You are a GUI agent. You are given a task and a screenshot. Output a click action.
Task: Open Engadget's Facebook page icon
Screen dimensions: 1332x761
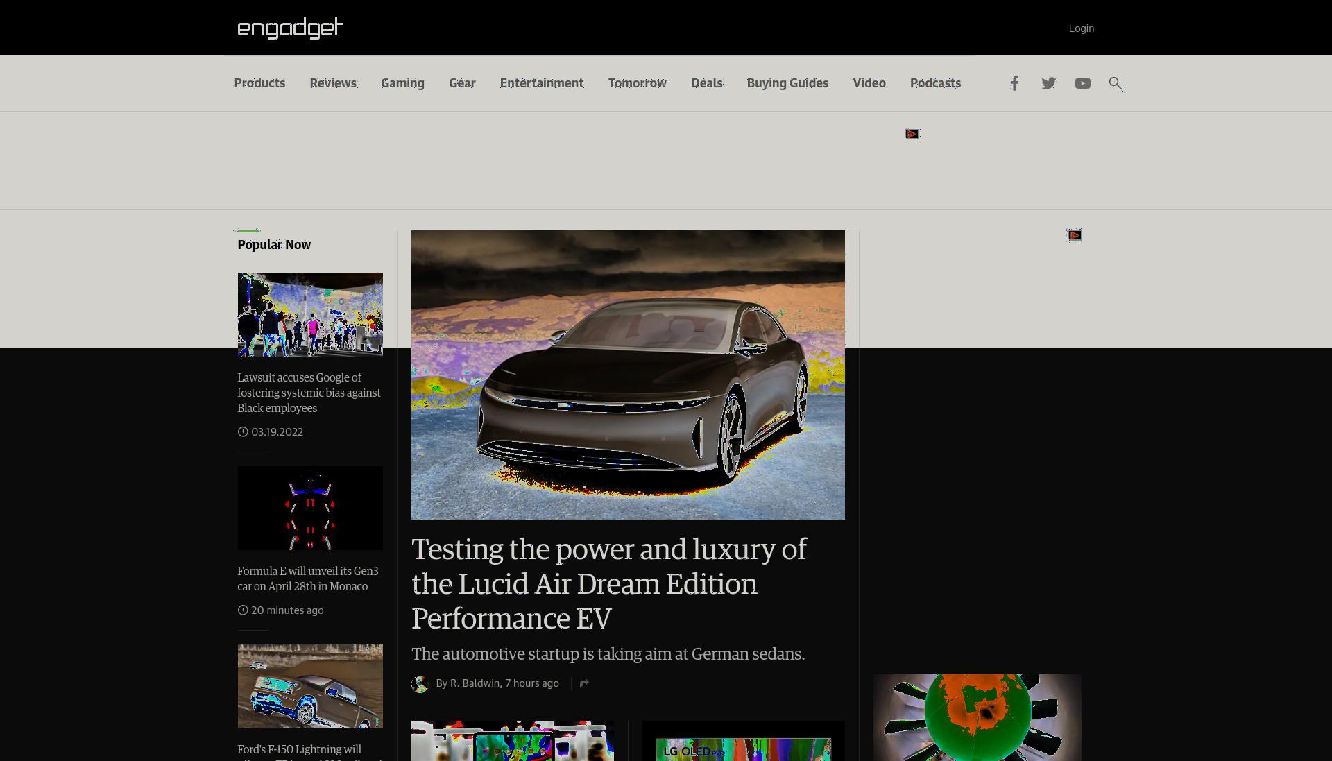coord(1014,83)
